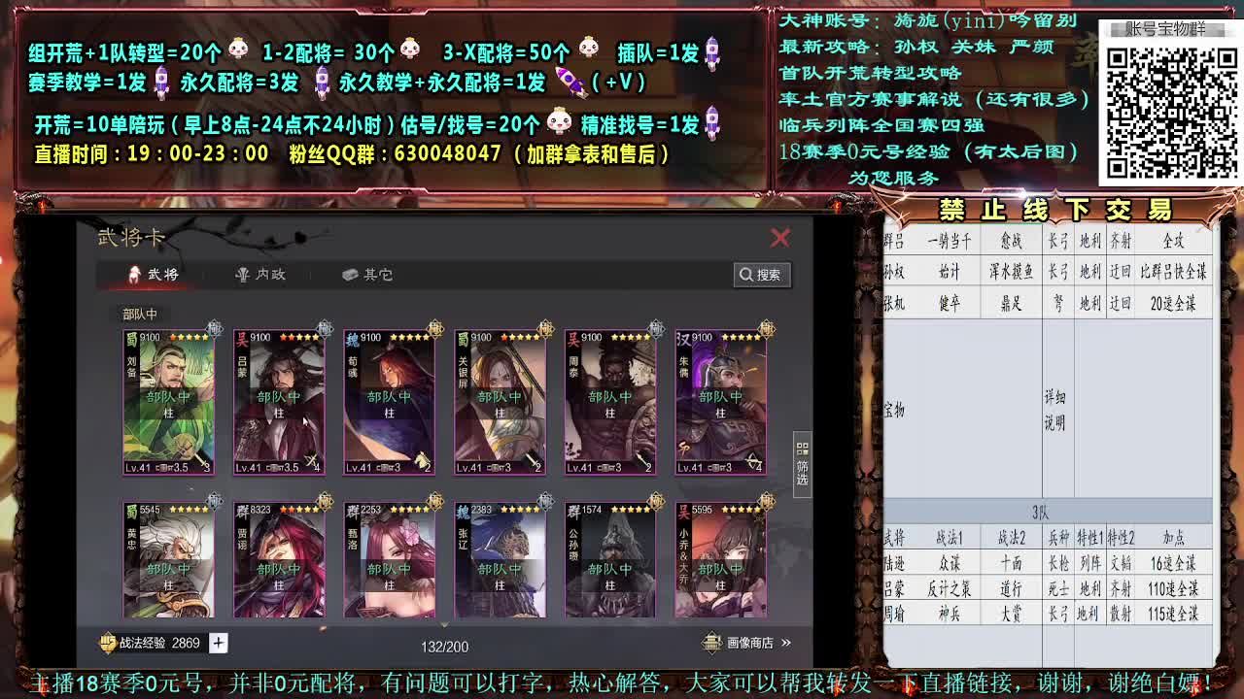Click the 宝物 row label
The width and height of the screenshot is (1244, 699).
coord(894,411)
